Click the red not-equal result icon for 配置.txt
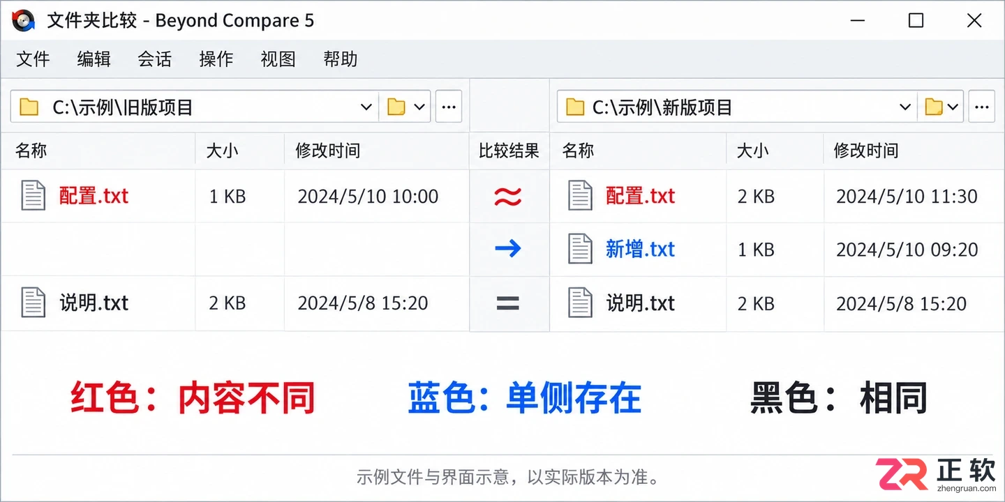 (x=508, y=197)
